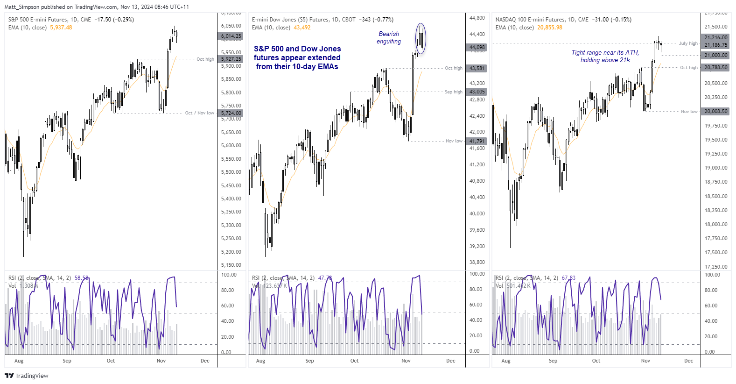Click the 21,216.00 price label on NASDAQ
This screenshot has width=736, height=384.
point(716,37)
